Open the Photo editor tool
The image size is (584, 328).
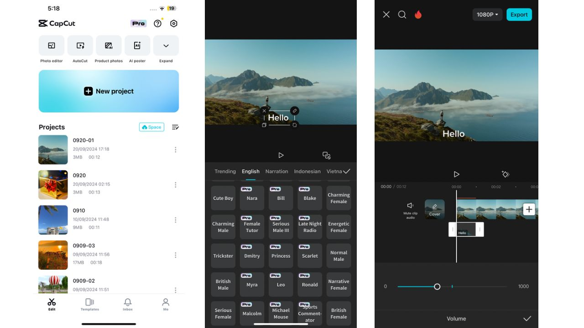click(x=51, y=45)
